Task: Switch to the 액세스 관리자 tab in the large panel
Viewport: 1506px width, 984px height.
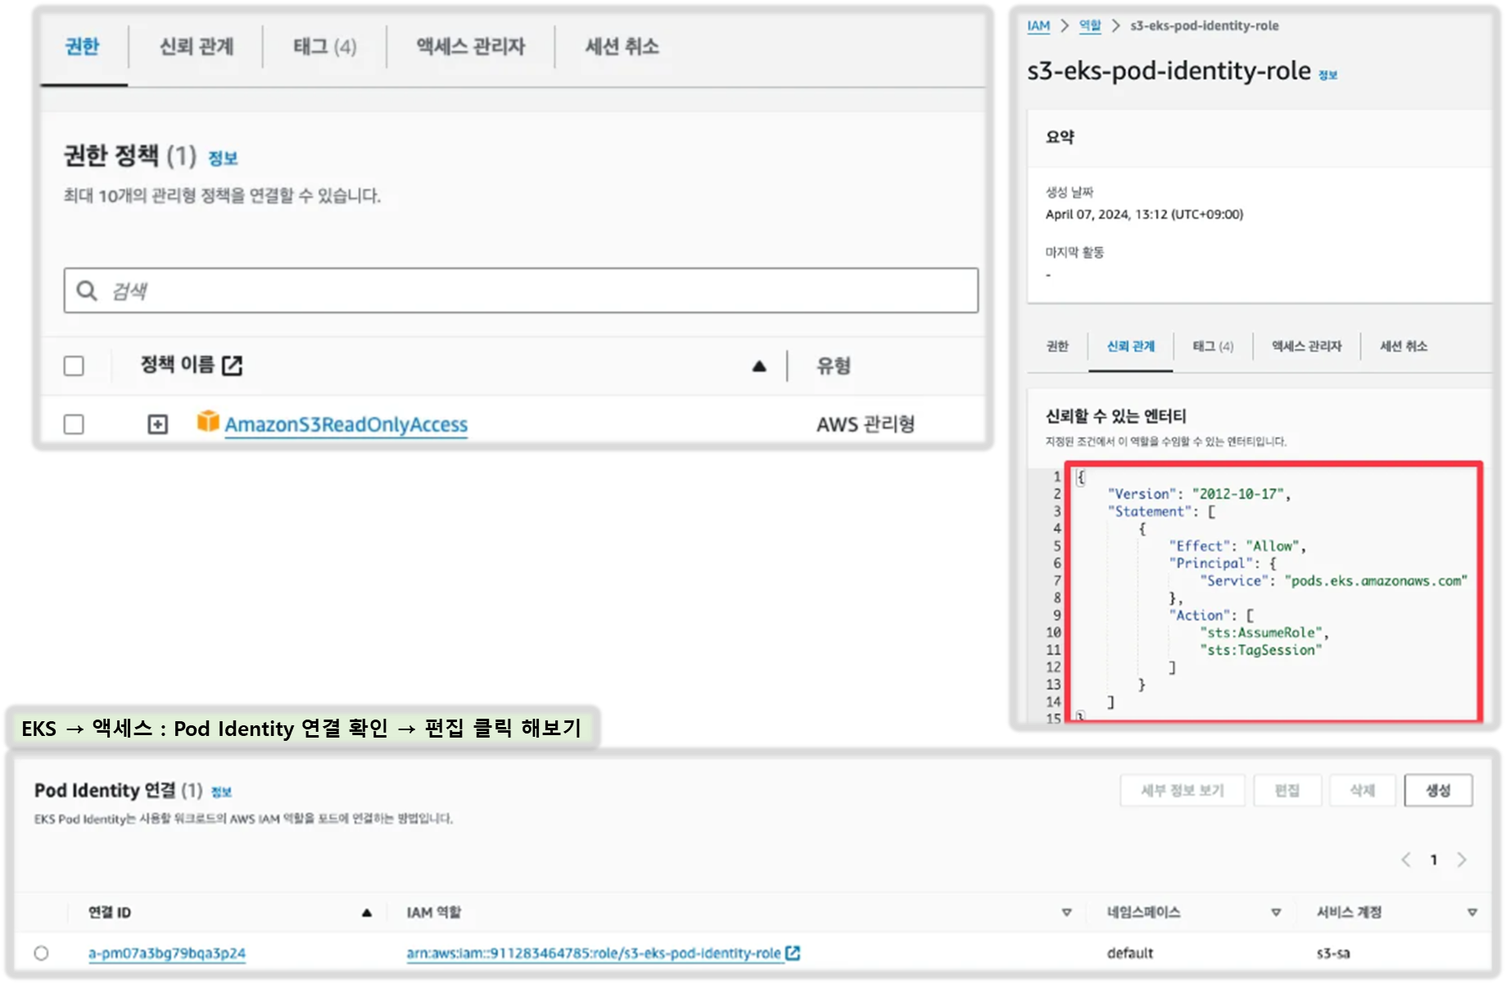Action: point(471,47)
